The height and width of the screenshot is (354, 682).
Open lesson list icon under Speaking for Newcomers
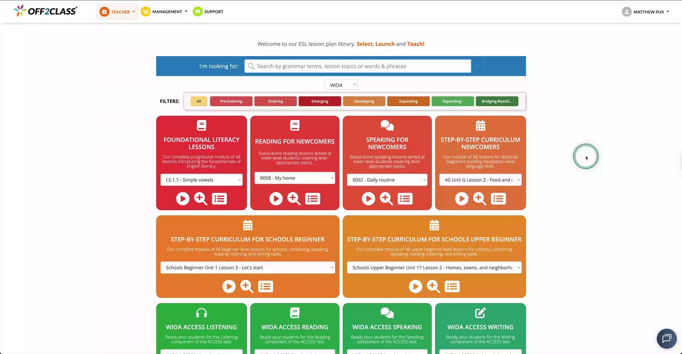405,199
